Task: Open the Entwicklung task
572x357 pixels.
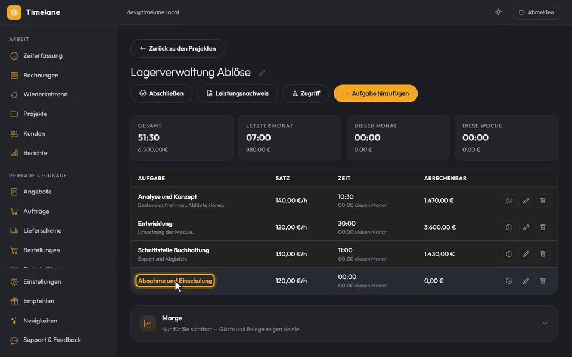Action: [155, 223]
